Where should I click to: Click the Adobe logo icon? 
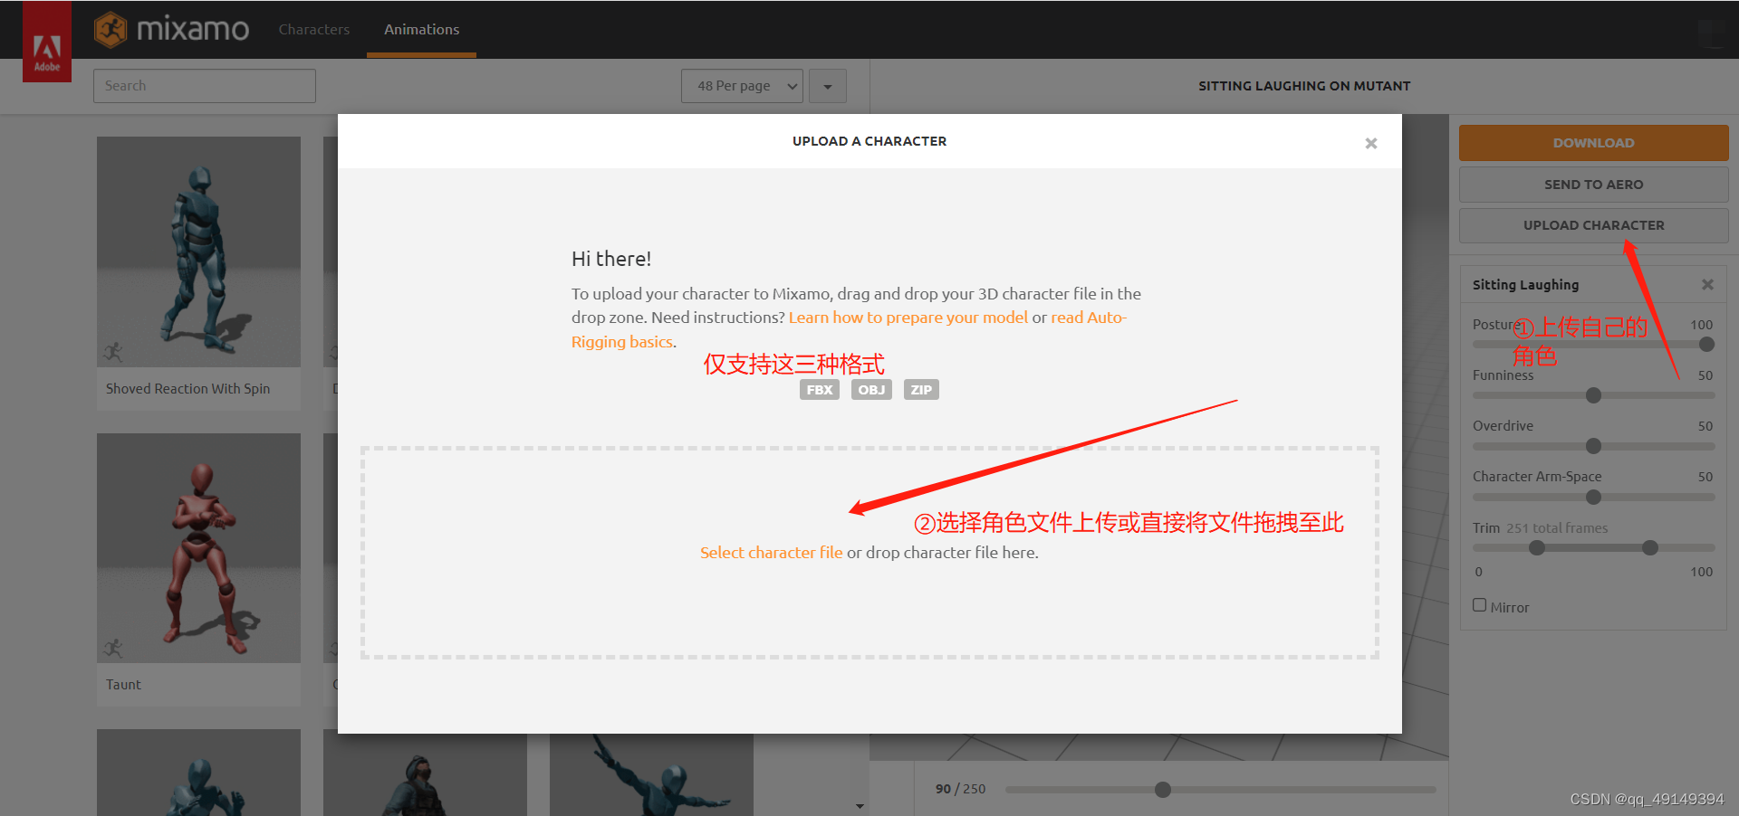[47, 42]
